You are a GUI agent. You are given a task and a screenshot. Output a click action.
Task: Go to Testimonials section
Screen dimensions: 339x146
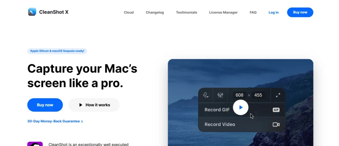tap(186, 13)
